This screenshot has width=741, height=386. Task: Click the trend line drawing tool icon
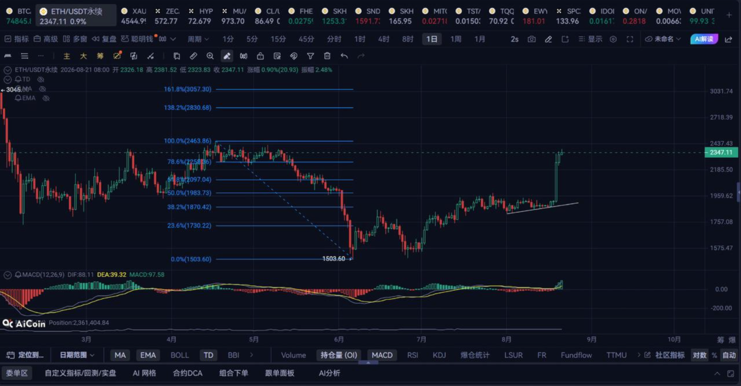point(150,56)
